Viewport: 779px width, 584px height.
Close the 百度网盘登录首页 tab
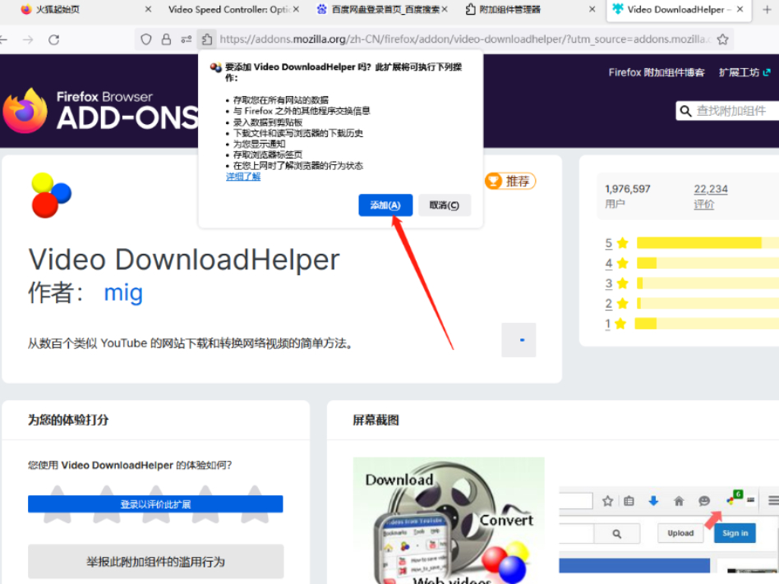coord(445,9)
